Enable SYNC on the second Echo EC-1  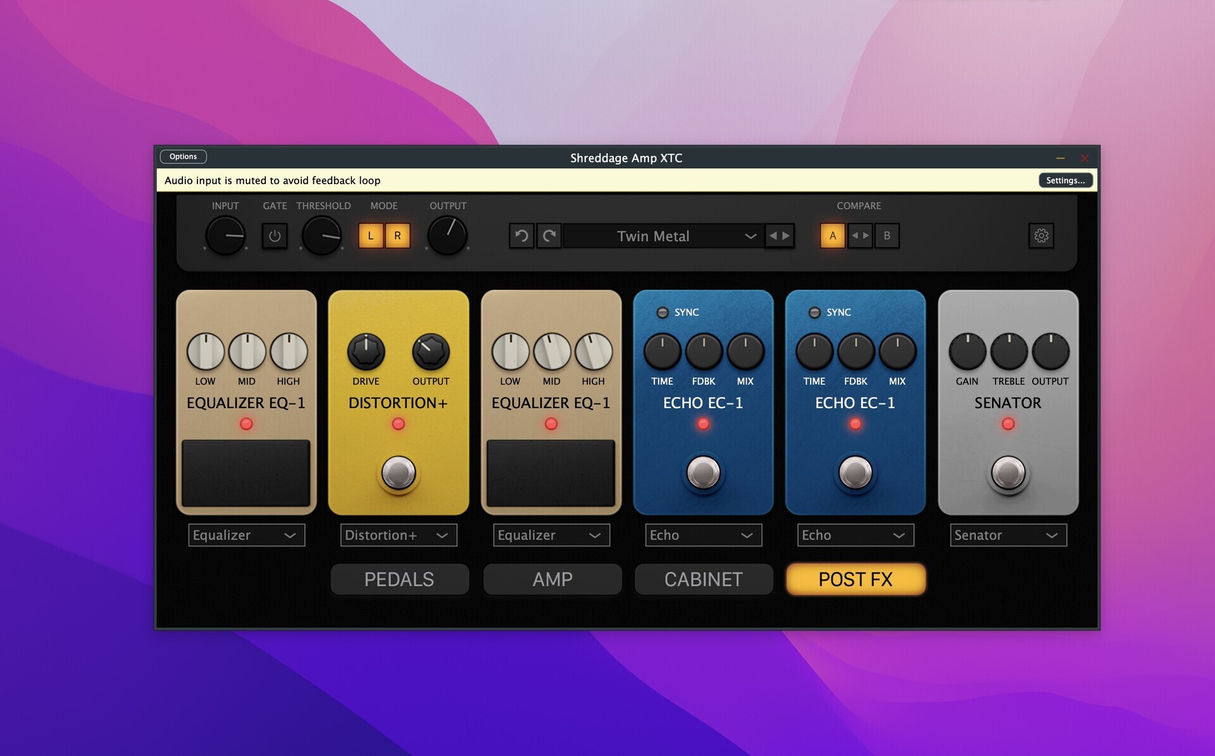814,313
